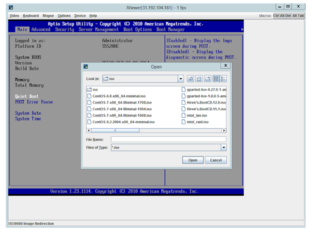Click the Up One Level folder icon
This screenshot has width=310, height=229.
point(190,79)
